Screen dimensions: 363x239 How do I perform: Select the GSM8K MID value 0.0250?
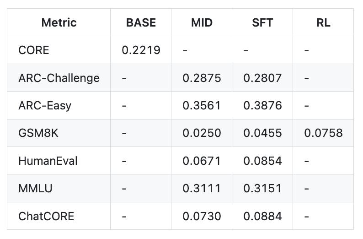click(x=202, y=133)
